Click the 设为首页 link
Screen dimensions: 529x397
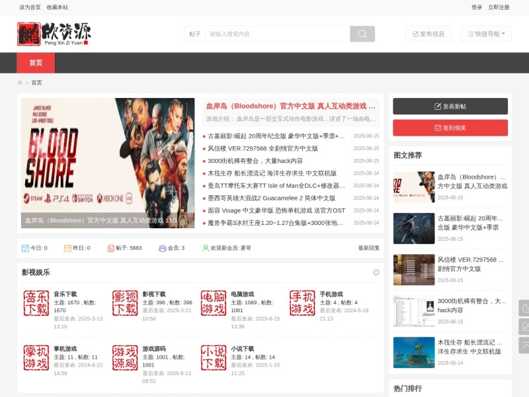pyautogui.click(x=30, y=7)
